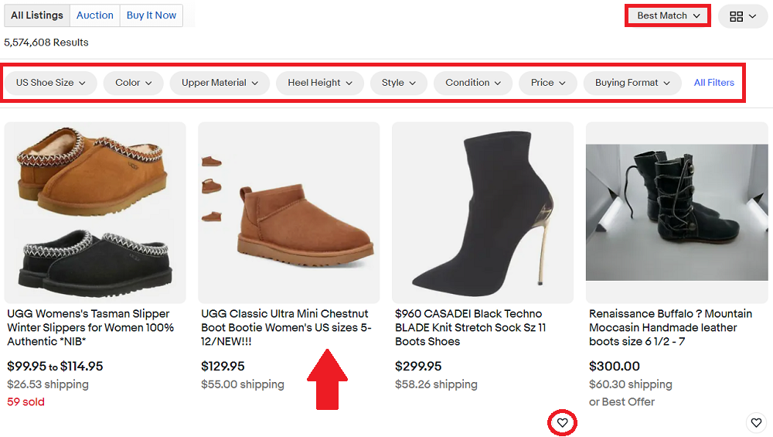Open the Best Match sort dropdown
Image resolution: width=773 pixels, height=437 pixels.
pyautogui.click(x=668, y=15)
